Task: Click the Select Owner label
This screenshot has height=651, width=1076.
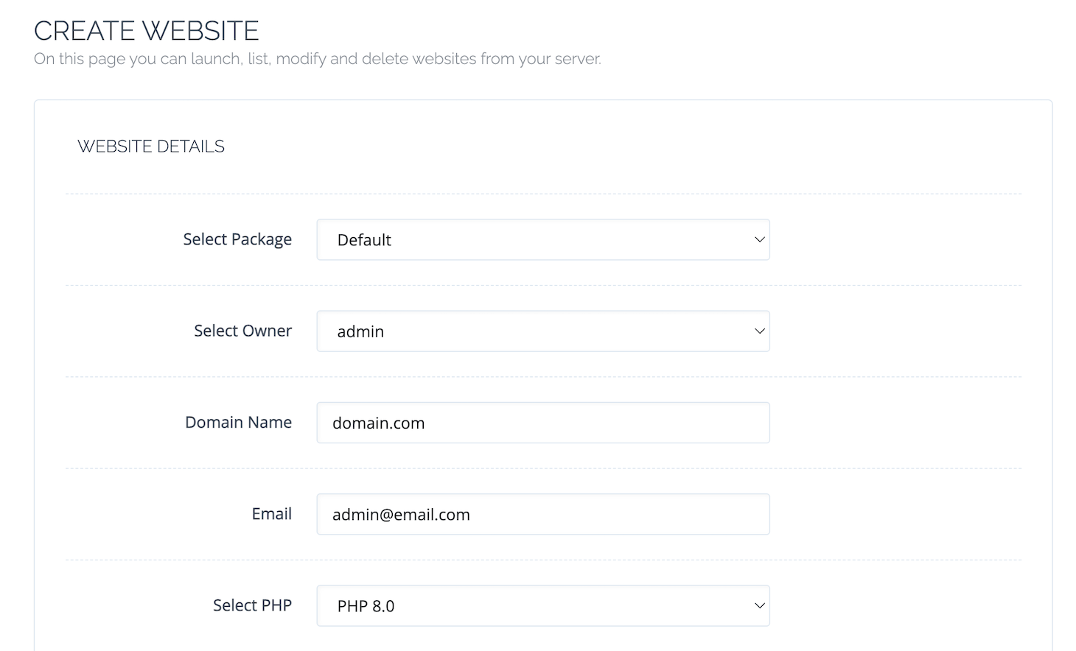Action: click(x=242, y=331)
